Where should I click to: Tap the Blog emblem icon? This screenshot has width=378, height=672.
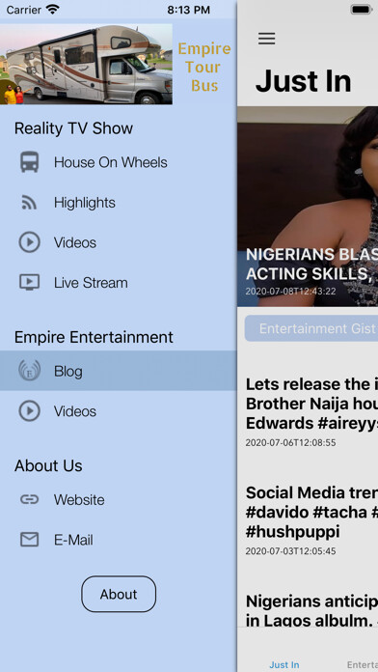point(30,371)
